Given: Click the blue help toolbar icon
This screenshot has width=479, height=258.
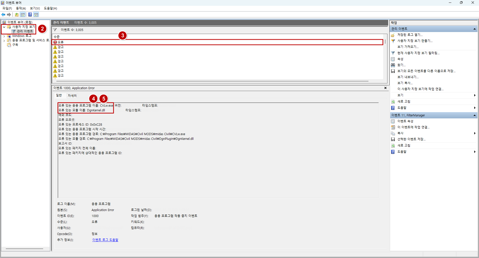Looking at the screenshot, I should tap(30, 15).
